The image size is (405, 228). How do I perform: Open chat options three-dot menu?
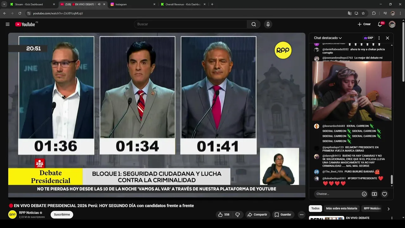tap(379, 38)
